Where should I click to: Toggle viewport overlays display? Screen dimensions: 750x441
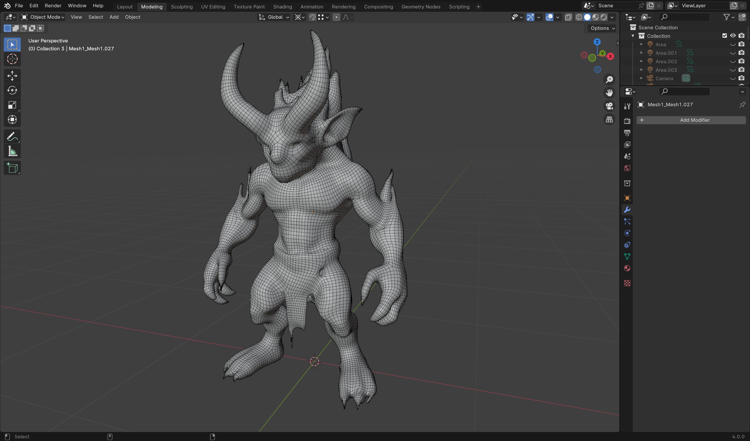pyautogui.click(x=549, y=17)
